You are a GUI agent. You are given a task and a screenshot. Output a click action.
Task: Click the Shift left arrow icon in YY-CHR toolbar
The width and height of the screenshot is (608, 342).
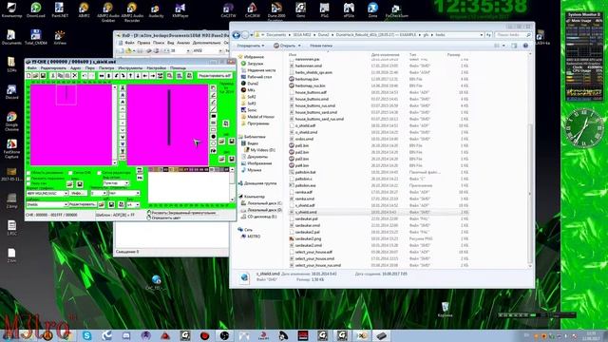click(145, 76)
